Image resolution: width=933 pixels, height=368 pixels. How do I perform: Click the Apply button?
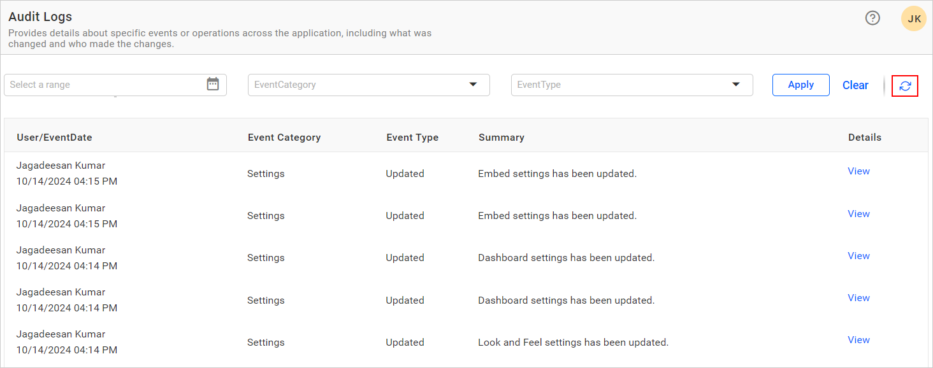click(800, 85)
